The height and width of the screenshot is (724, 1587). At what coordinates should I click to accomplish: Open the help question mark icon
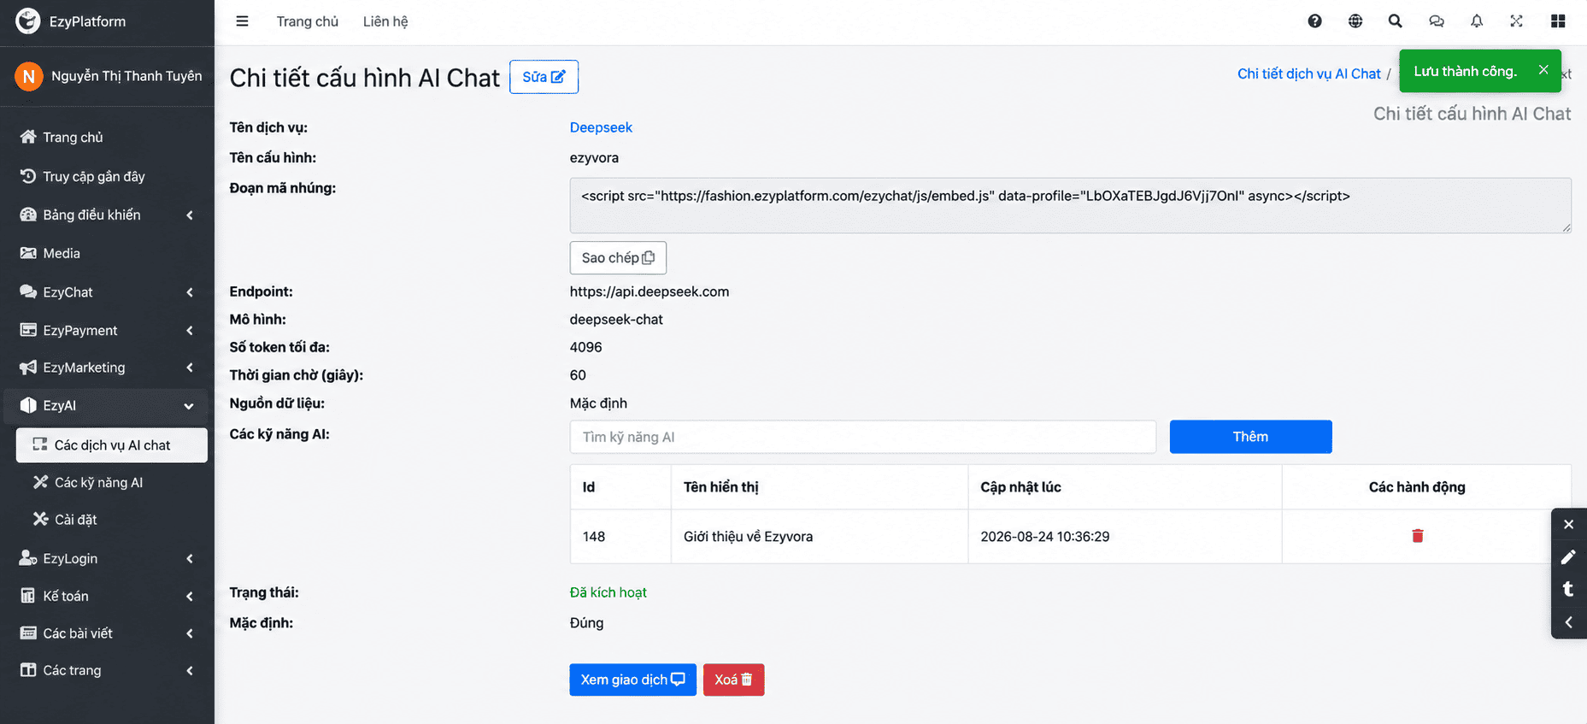tap(1314, 21)
